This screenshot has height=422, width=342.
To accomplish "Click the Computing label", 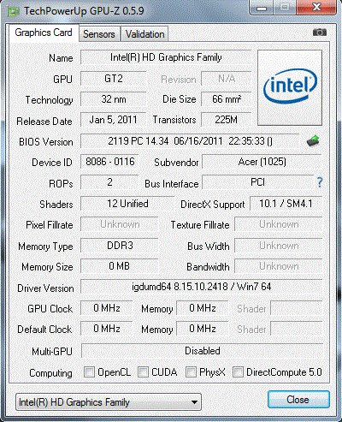I will click(50, 373).
